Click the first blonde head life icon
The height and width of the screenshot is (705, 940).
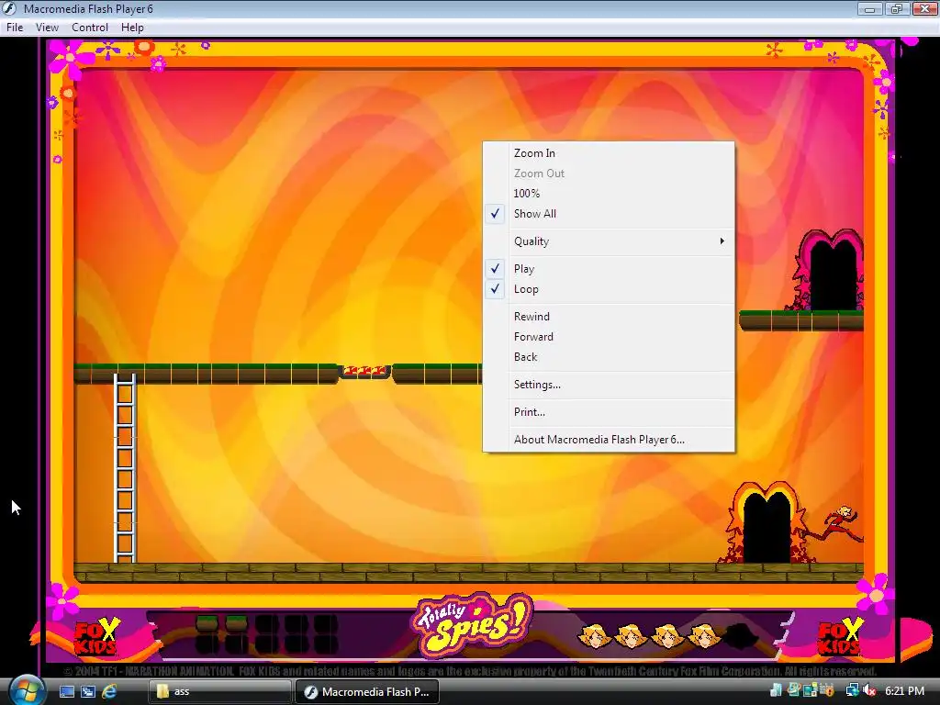pyautogui.click(x=594, y=635)
